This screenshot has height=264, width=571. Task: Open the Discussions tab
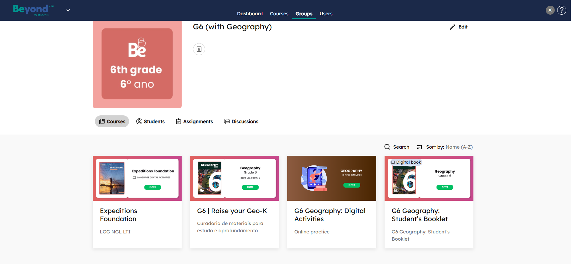(x=241, y=121)
